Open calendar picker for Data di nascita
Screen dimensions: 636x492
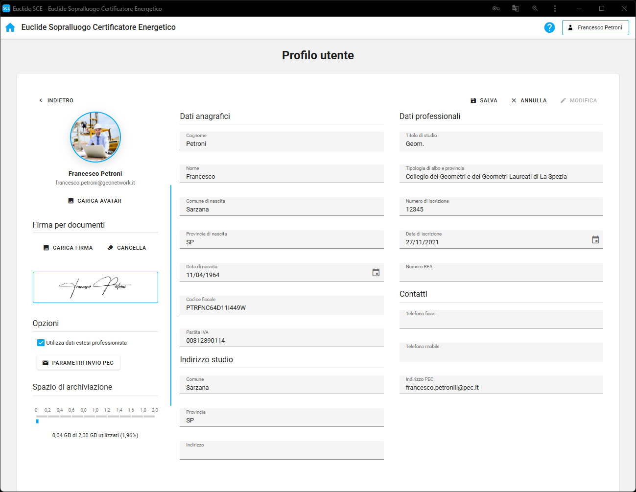(x=376, y=273)
